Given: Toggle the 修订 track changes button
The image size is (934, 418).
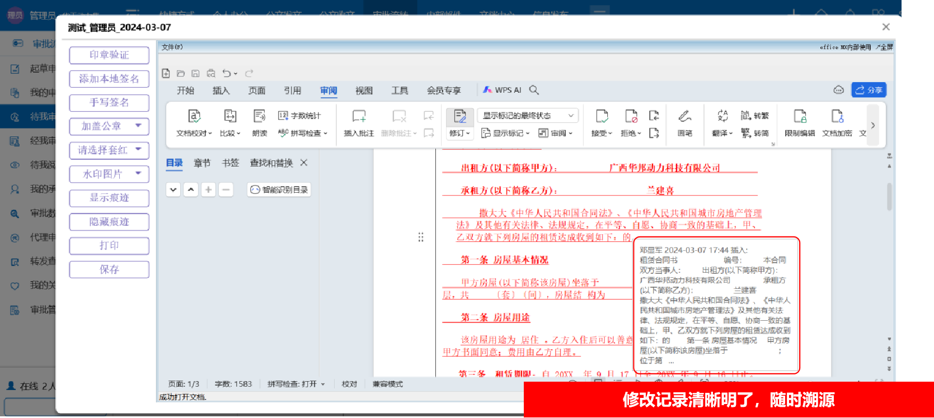Looking at the screenshot, I should (460, 123).
